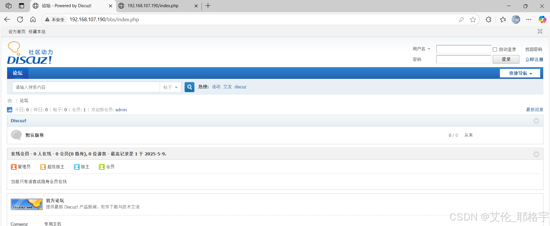Click the Discuz! logo
The image size is (550, 226).
coord(30,53)
